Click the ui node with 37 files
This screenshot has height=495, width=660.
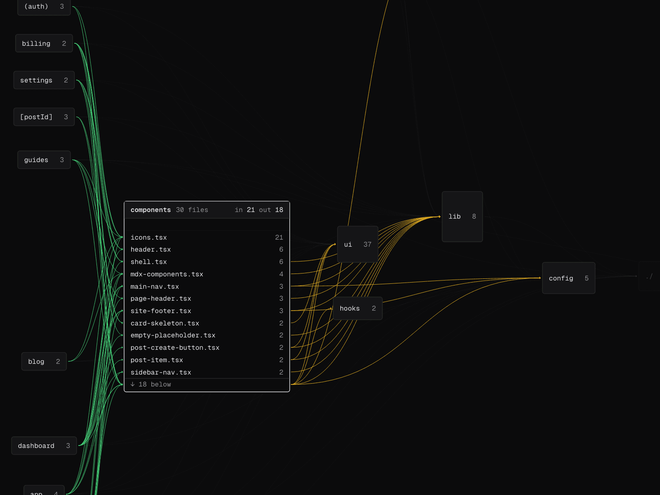click(x=358, y=244)
